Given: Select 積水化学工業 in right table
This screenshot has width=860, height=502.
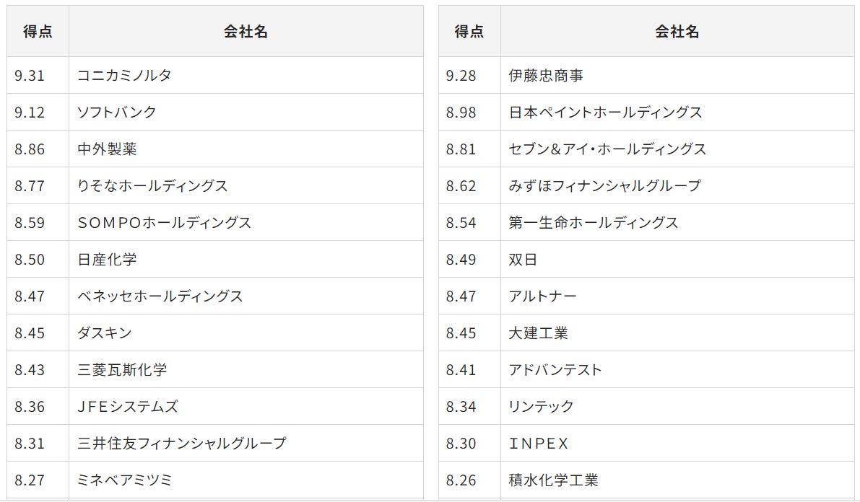Looking at the screenshot, I should (553, 480).
